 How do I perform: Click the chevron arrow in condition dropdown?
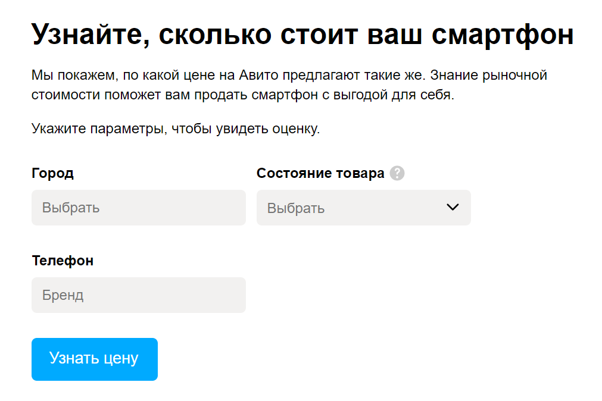[453, 207]
